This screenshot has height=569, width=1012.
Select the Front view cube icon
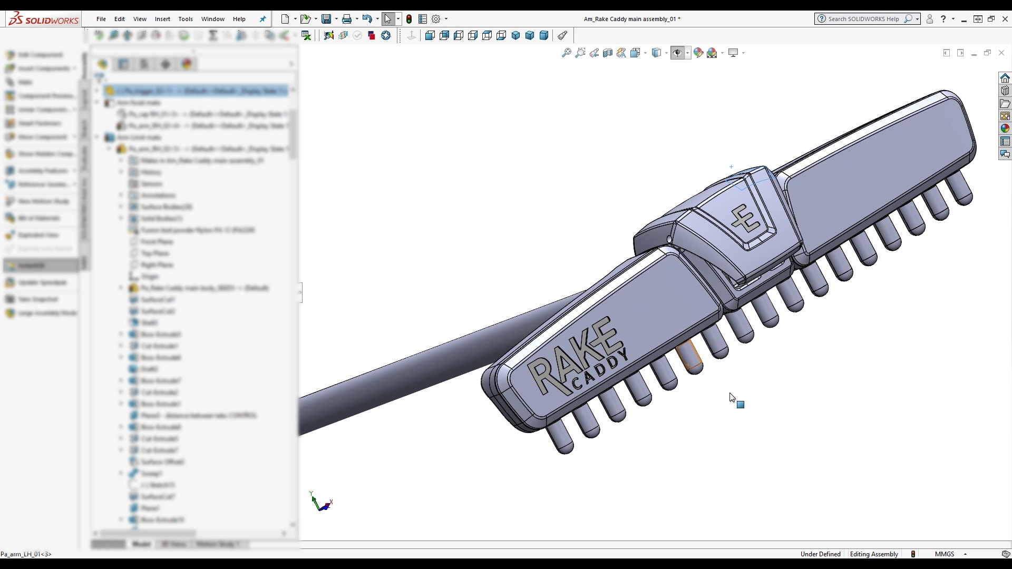coord(430,35)
